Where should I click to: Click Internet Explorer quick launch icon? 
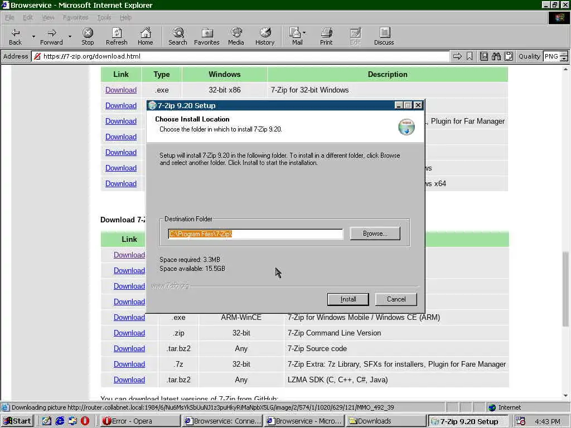click(x=60, y=421)
